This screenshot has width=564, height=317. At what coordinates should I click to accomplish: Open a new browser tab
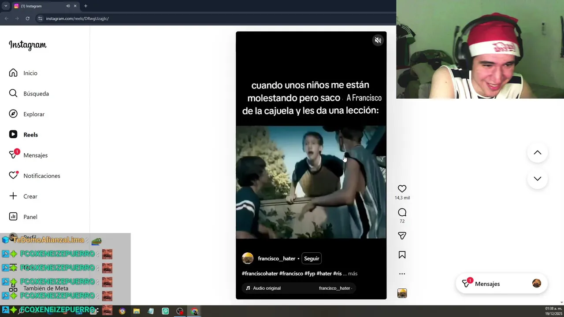85,6
